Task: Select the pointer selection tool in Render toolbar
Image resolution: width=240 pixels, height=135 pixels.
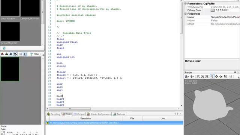Action: 212,76
